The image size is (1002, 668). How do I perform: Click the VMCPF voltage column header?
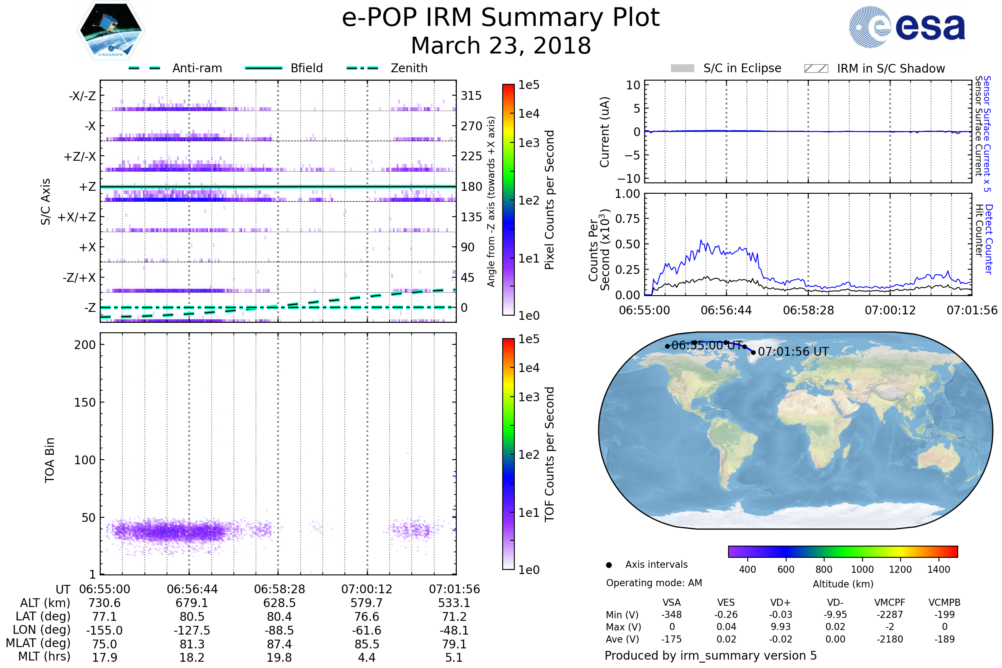pyautogui.click(x=890, y=602)
